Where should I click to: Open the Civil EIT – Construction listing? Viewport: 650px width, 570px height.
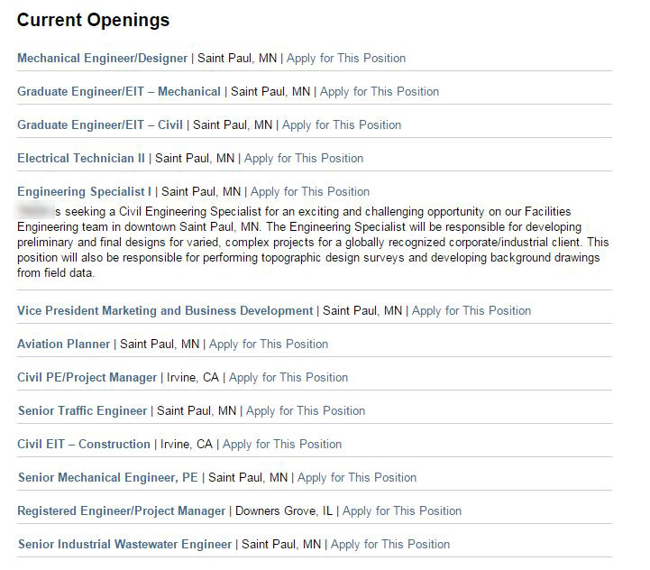point(84,445)
